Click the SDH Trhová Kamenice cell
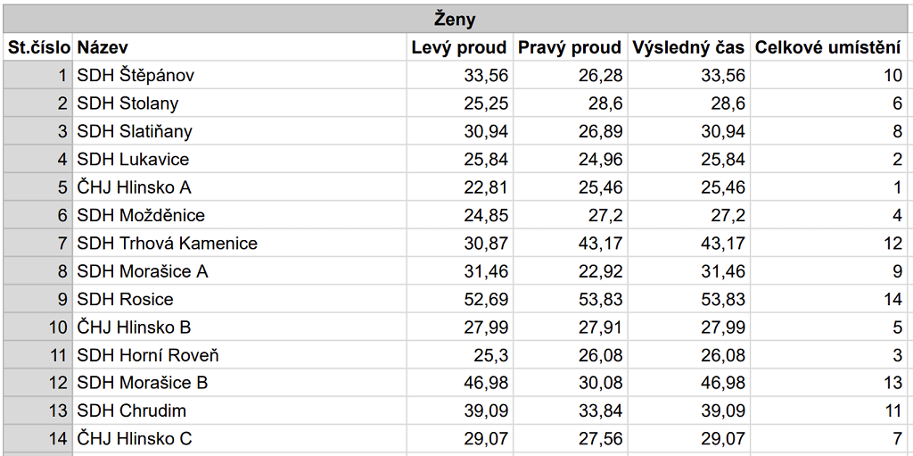913x456 pixels. click(239, 243)
